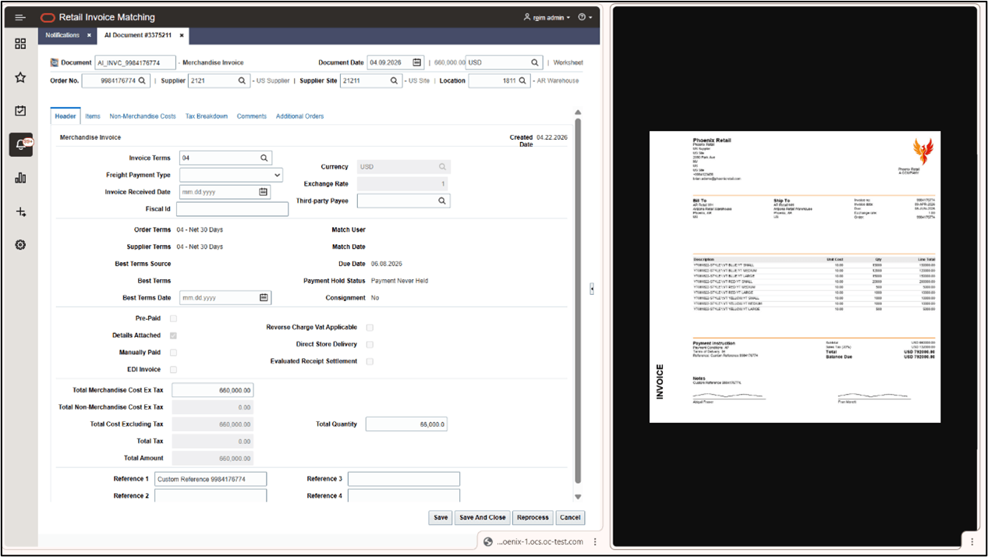This screenshot has height=557, width=988.
Task: Click the Reference 4 input field
Action: pos(404,496)
